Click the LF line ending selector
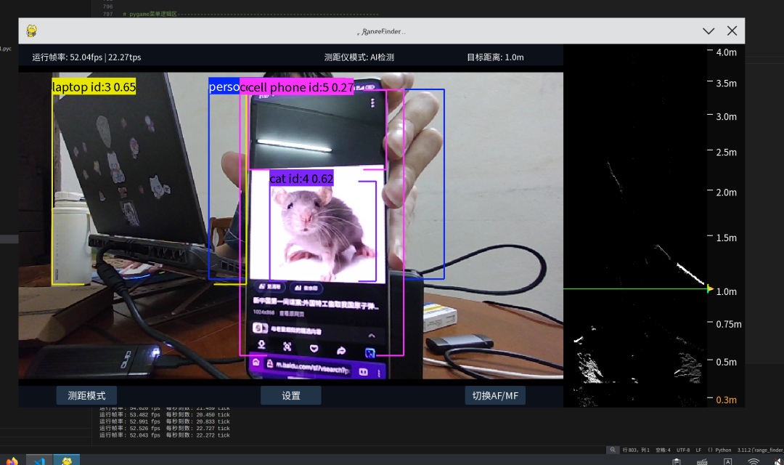This screenshot has height=465, width=784. 698,450
